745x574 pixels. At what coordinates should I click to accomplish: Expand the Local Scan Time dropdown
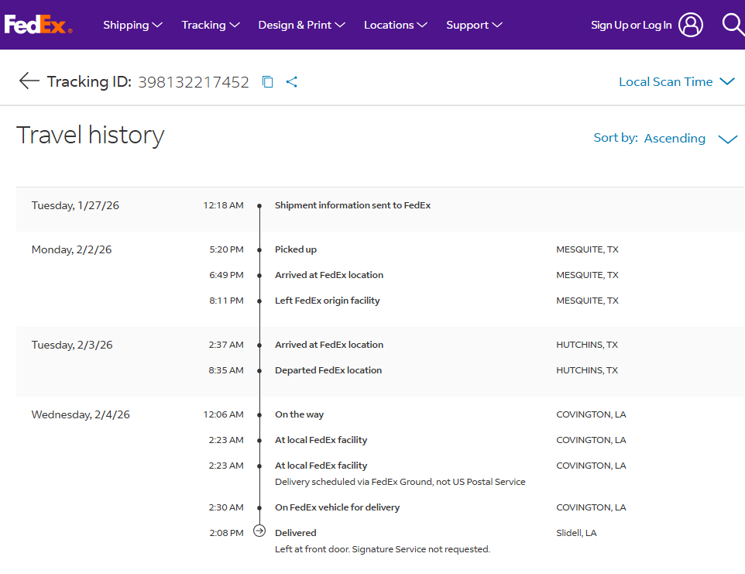(677, 82)
